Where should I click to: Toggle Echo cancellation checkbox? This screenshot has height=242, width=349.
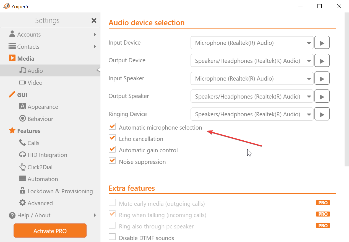click(x=112, y=138)
